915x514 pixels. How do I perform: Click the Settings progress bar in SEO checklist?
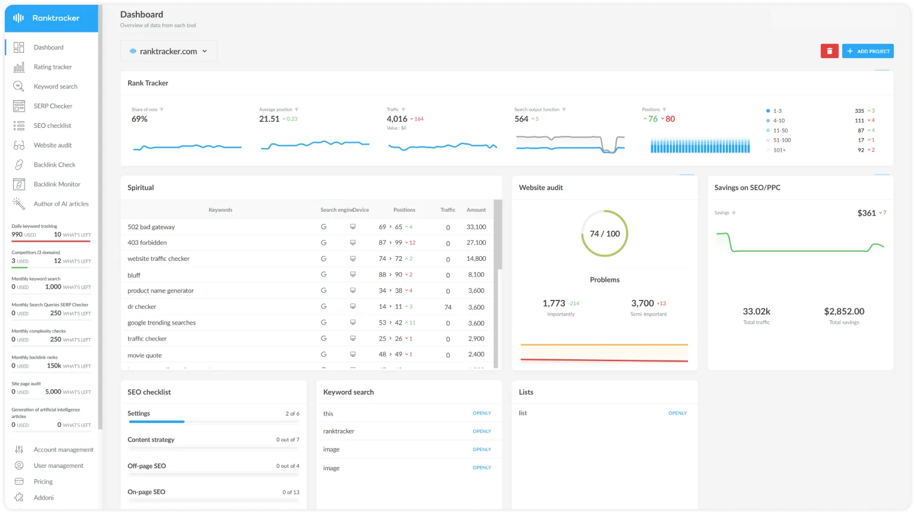click(x=213, y=422)
